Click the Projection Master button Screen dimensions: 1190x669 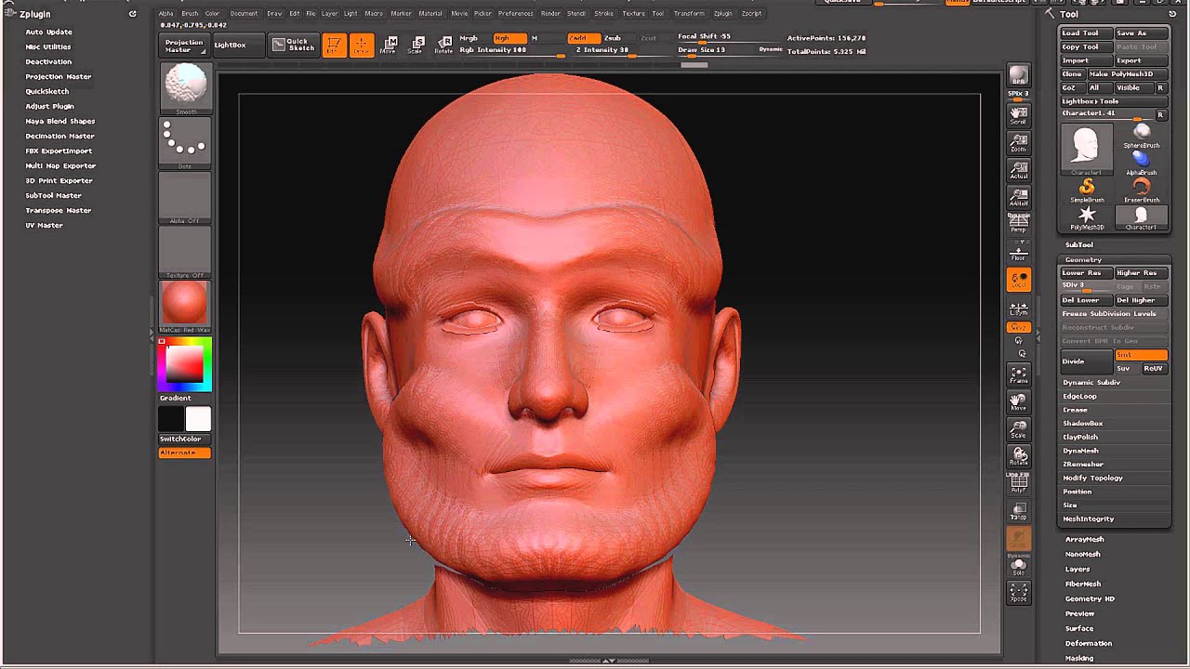click(x=184, y=45)
